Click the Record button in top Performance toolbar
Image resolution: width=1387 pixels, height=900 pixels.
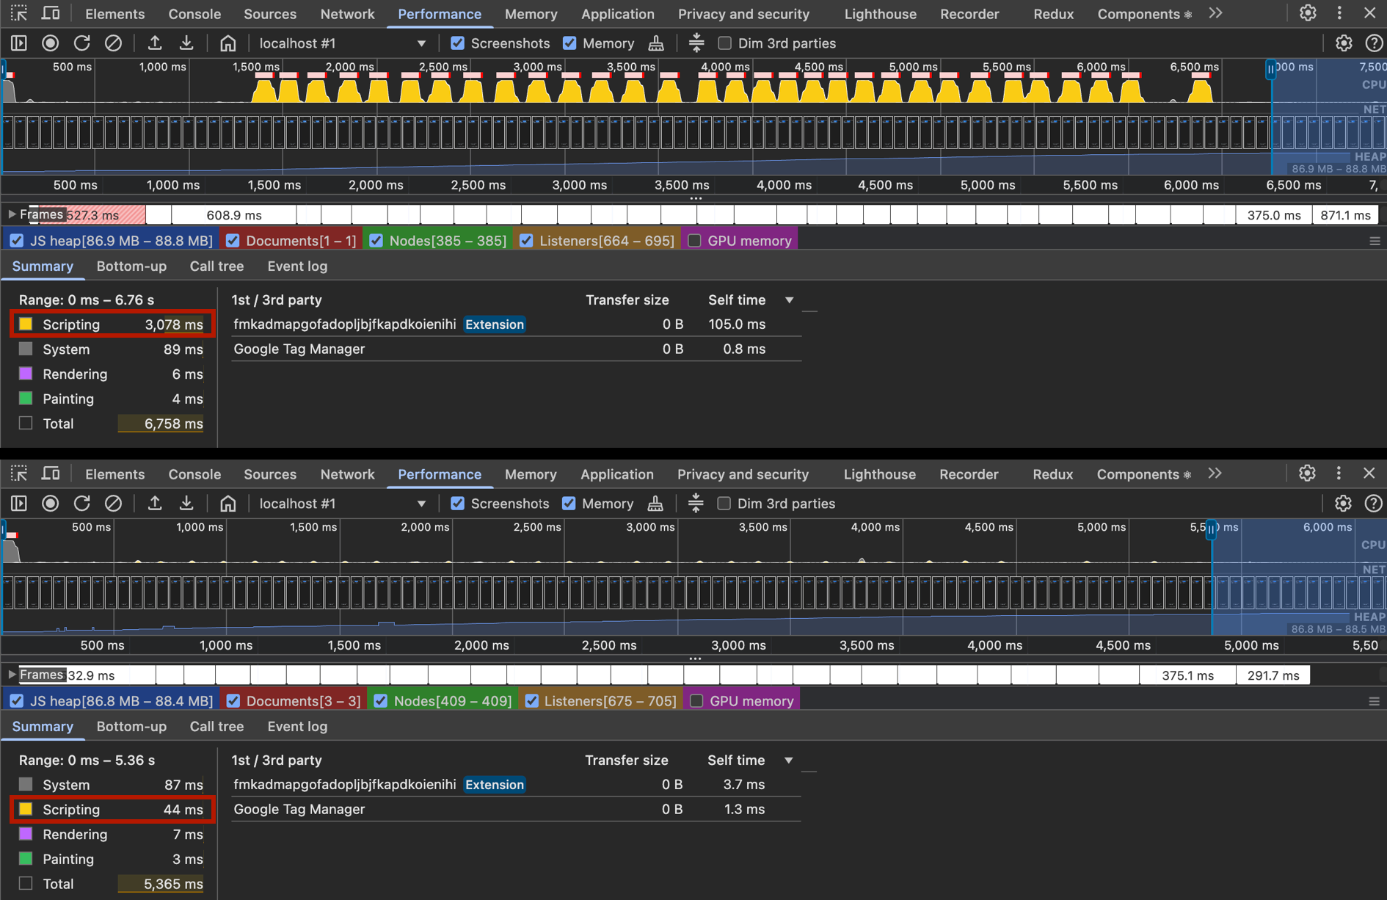[50, 43]
